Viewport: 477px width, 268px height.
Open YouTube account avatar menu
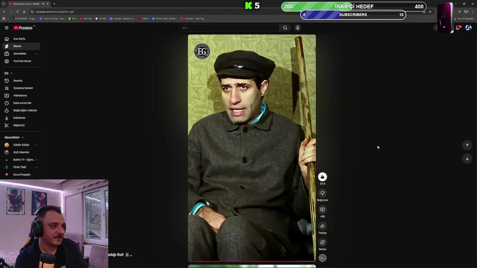[x=468, y=28]
